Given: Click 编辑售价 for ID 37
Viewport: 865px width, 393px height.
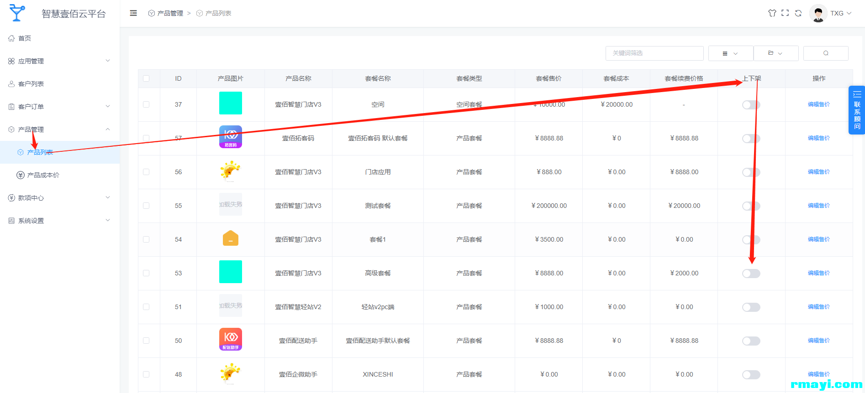Looking at the screenshot, I should 819,104.
